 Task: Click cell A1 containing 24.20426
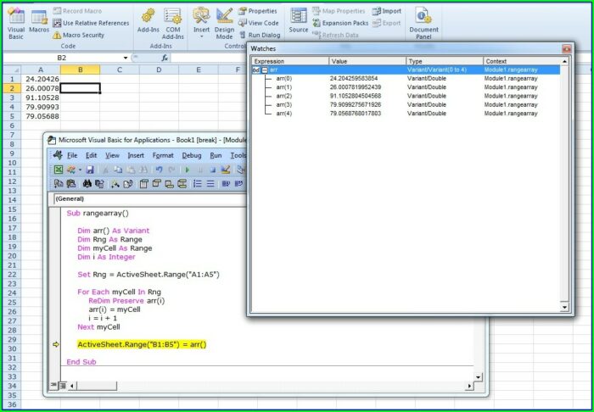click(41, 79)
